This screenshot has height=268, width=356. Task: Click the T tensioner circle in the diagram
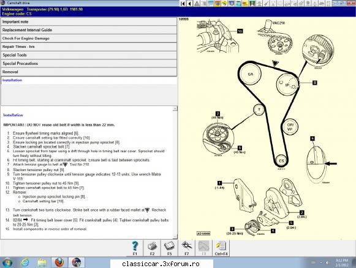click(x=259, y=110)
